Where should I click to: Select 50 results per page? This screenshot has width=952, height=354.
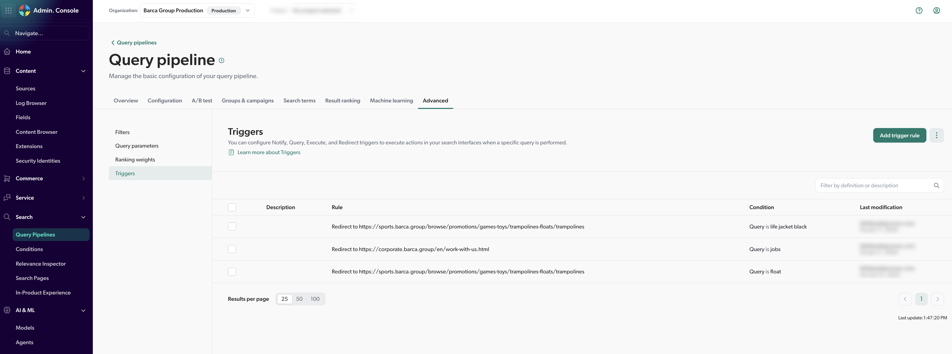point(299,299)
